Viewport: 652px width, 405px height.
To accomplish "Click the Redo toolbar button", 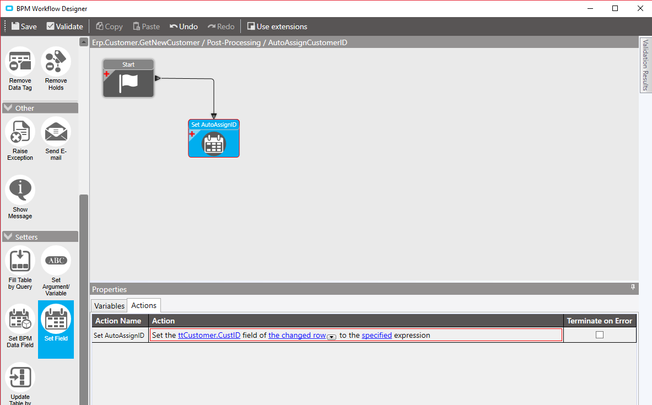I will point(221,26).
